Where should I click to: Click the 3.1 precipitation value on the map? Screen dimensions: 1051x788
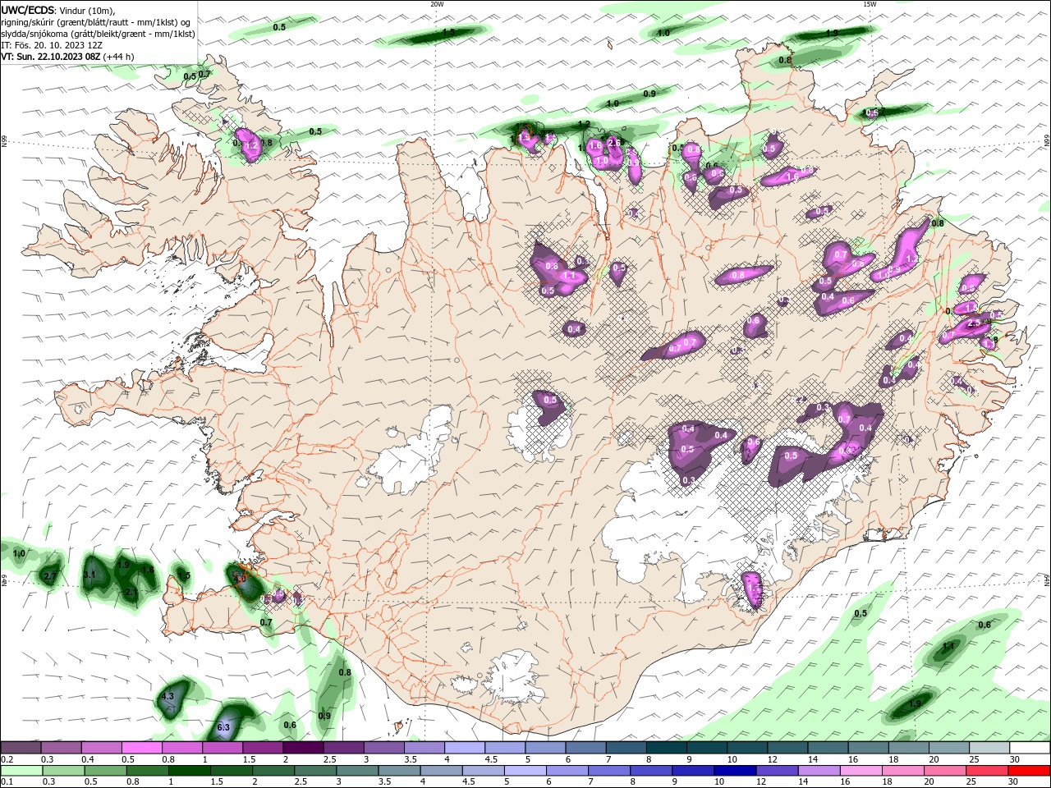(x=90, y=575)
